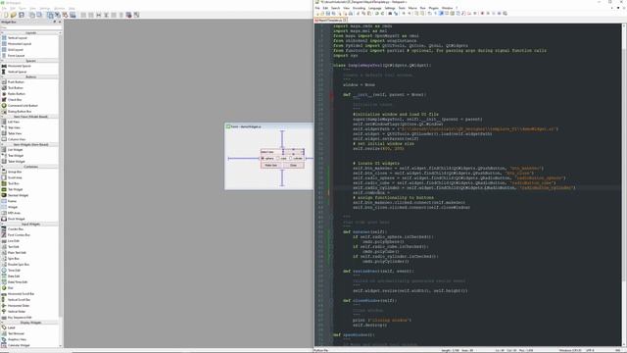Open the Settings menu in Qt Designer

coord(45,8)
